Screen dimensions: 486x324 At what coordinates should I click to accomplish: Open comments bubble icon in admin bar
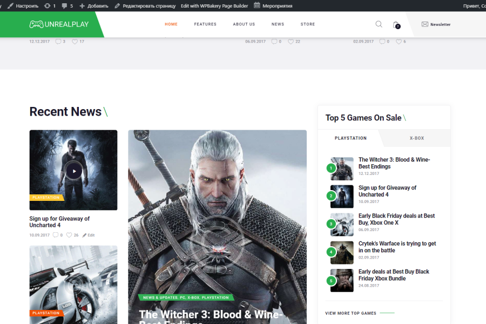(64, 5)
